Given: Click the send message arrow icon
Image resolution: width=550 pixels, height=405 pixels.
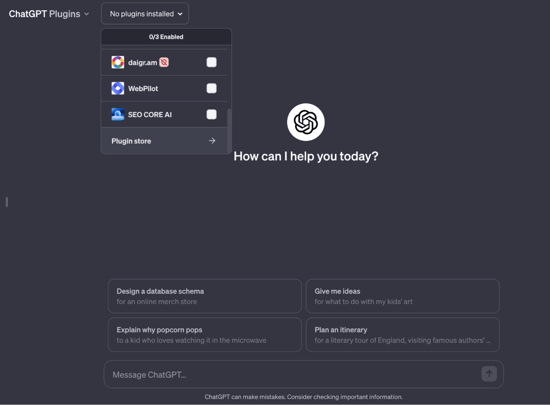Looking at the screenshot, I should point(489,374).
